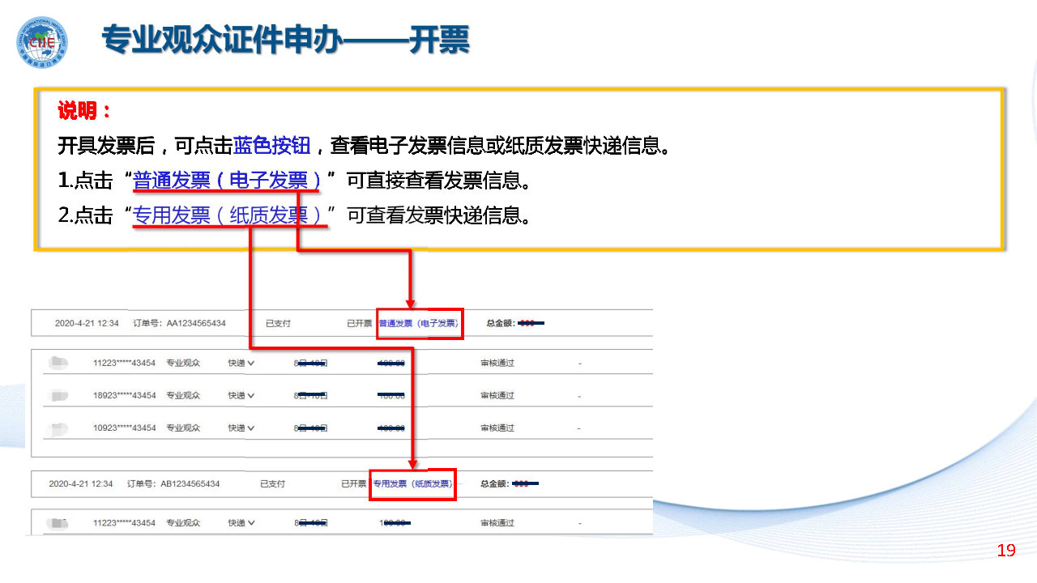This screenshot has height=583, width=1037.
Task: Click date 2020-4-21 12:34 of order AA1234565434
Action: 87,323
